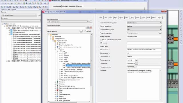Collapse the Аллюр manufacturer node
Screen dimensions: 183x103
pos(60,61)
